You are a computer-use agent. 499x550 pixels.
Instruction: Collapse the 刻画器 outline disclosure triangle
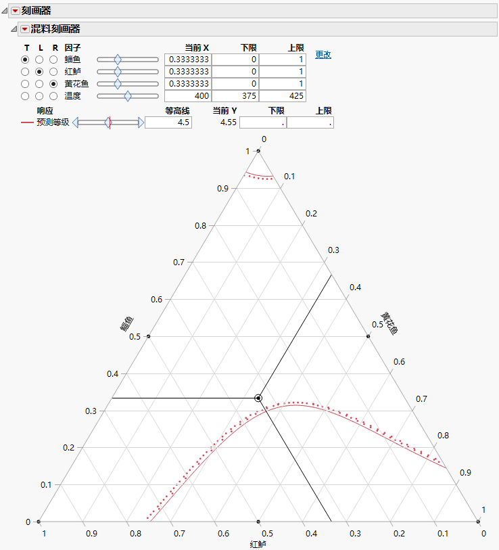tap(5, 11)
